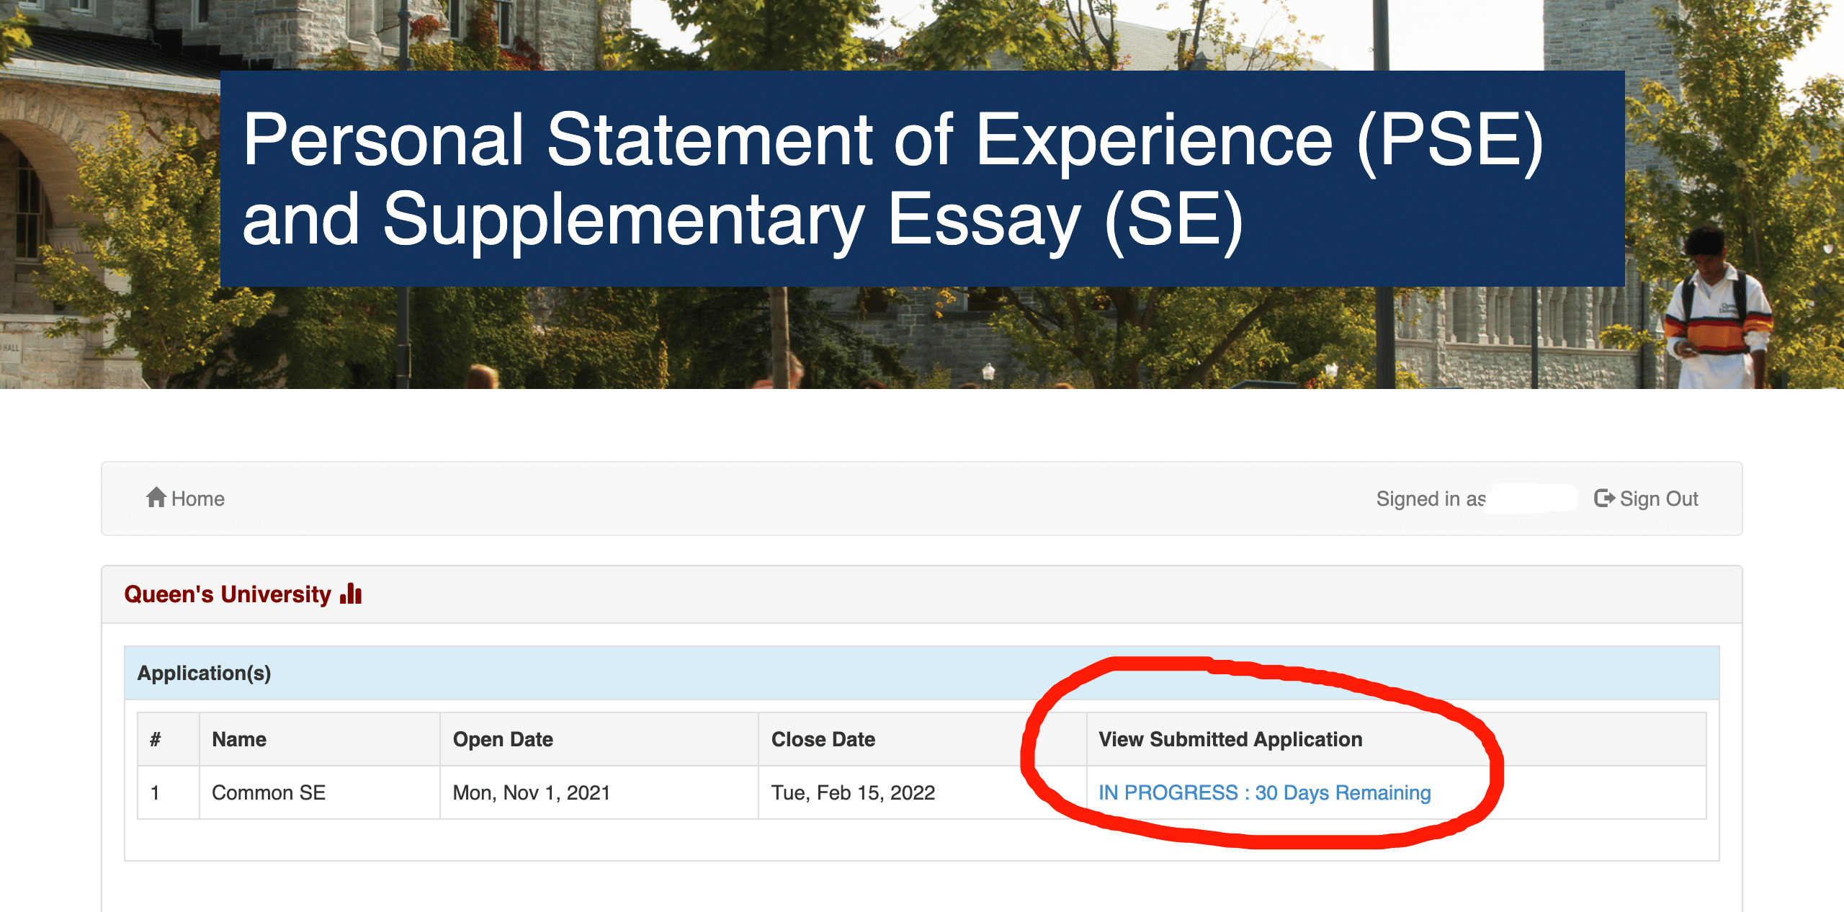The height and width of the screenshot is (912, 1844).
Task: Click the Open Date column header
Action: click(503, 739)
